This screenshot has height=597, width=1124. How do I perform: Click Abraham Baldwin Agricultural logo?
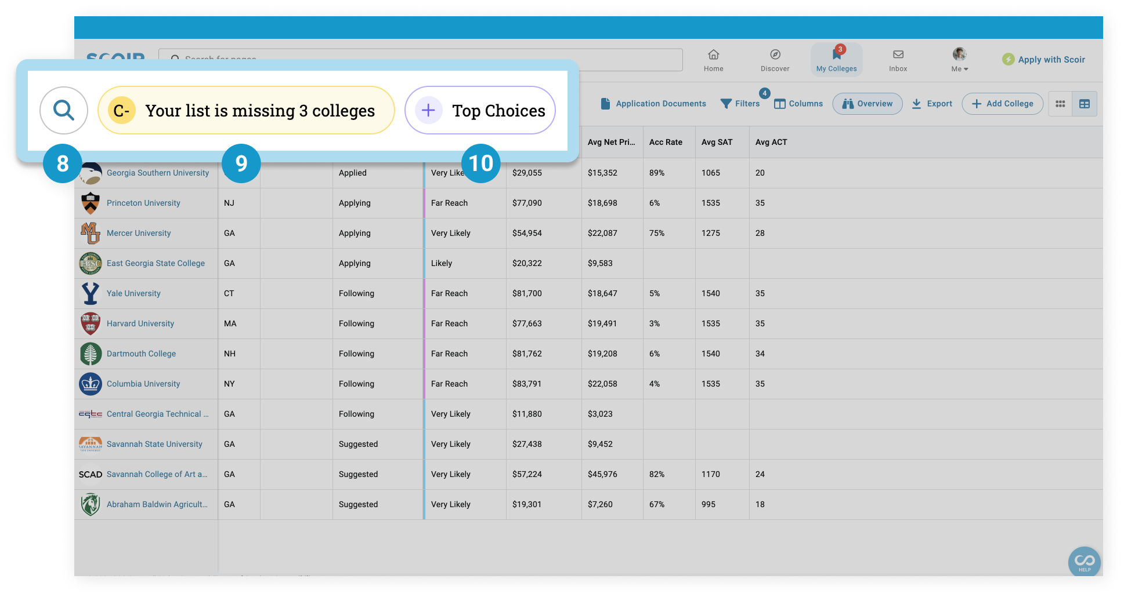click(x=90, y=504)
